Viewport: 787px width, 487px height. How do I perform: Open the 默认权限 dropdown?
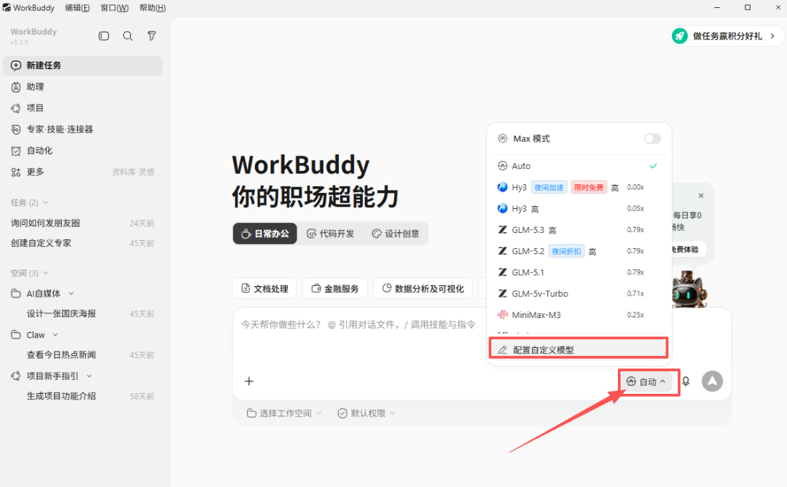coord(367,413)
